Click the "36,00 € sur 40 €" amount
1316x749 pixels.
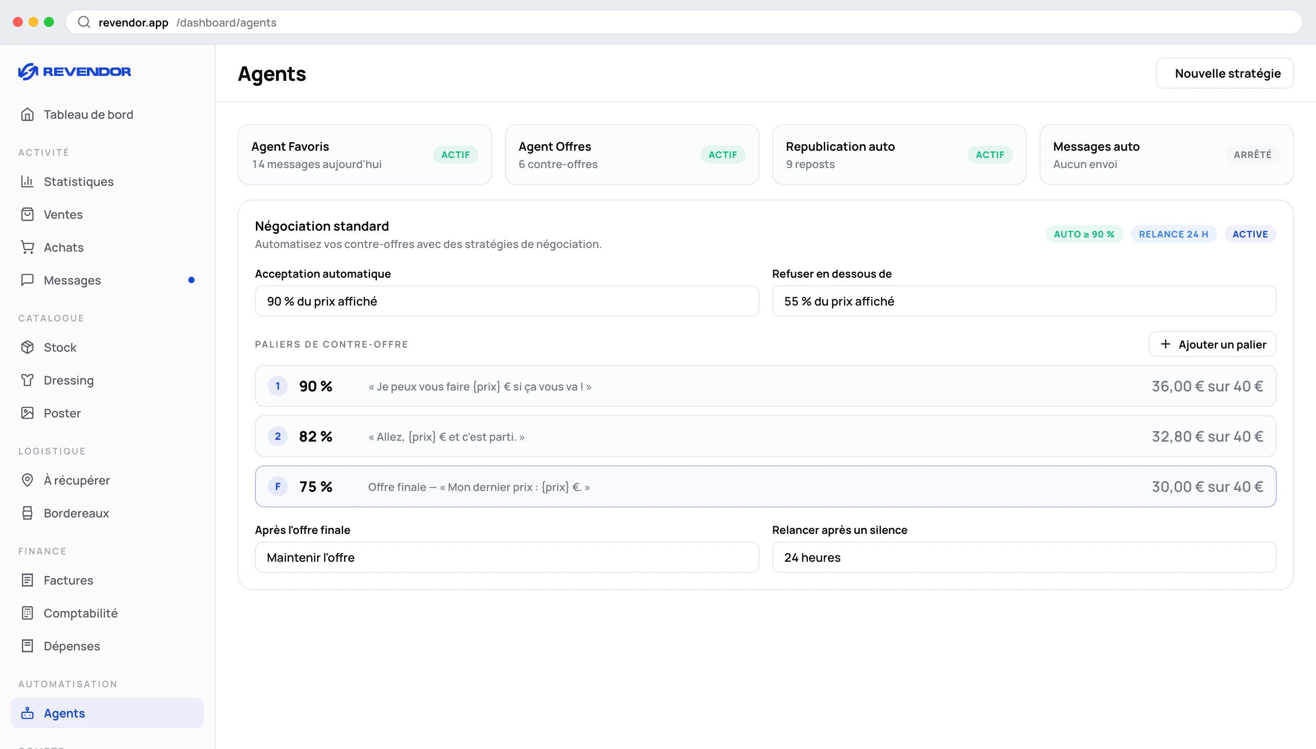pos(1207,386)
